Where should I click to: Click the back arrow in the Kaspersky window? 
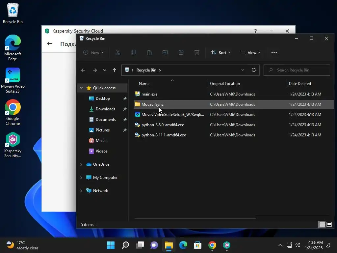[50, 44]
